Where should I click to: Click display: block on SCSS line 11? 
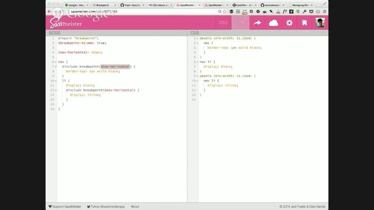tap(80, 86)
